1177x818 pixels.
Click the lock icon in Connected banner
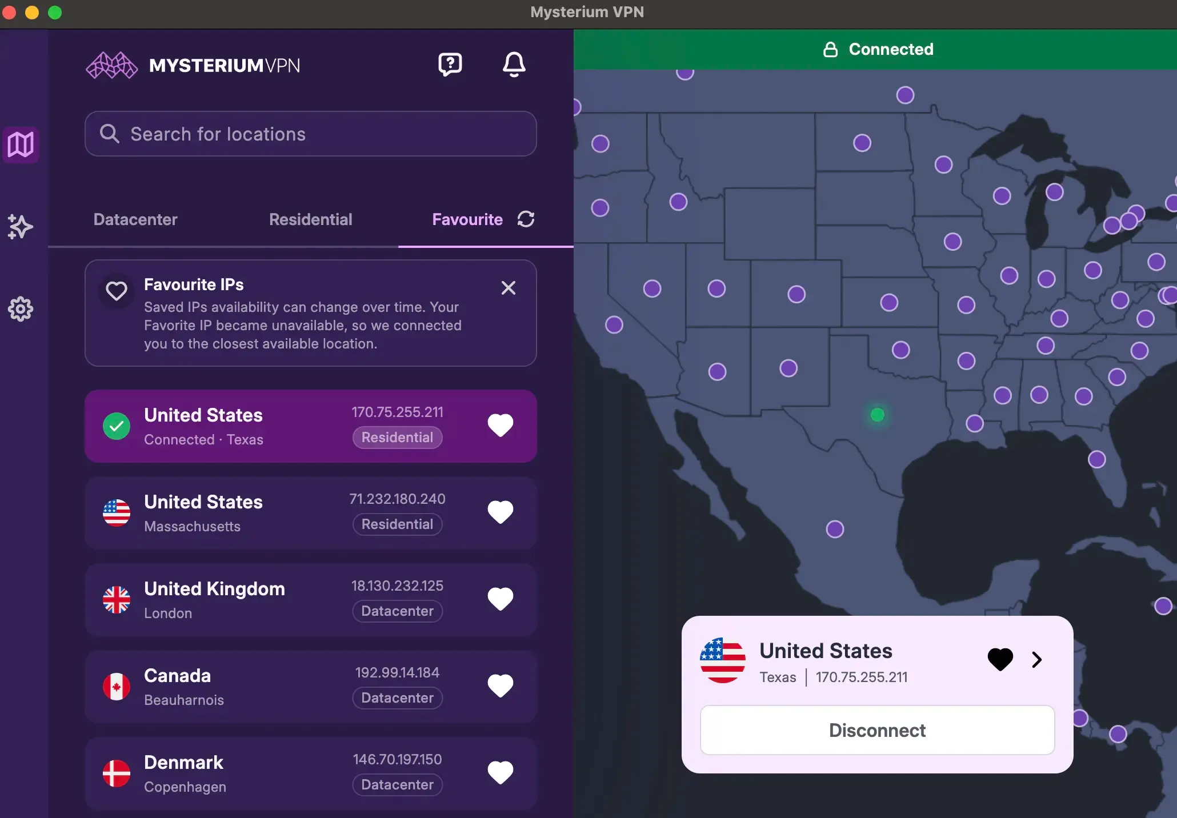pyautogui.click(x=830, y=50)
